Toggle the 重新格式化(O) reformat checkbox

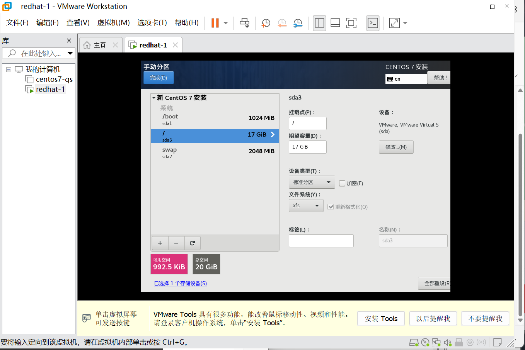point(331,207)
